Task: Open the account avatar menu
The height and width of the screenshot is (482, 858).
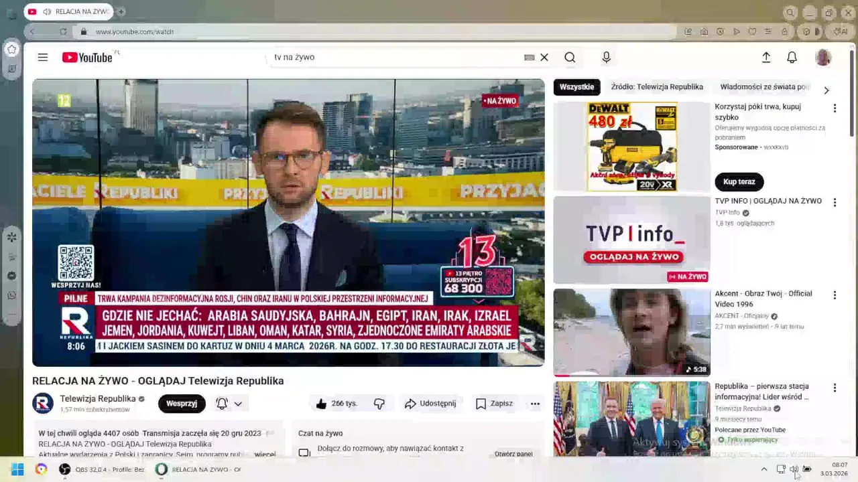Action: [823, 58]
